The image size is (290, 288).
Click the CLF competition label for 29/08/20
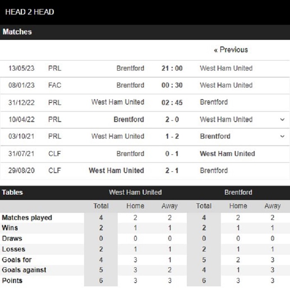point(54,171)
